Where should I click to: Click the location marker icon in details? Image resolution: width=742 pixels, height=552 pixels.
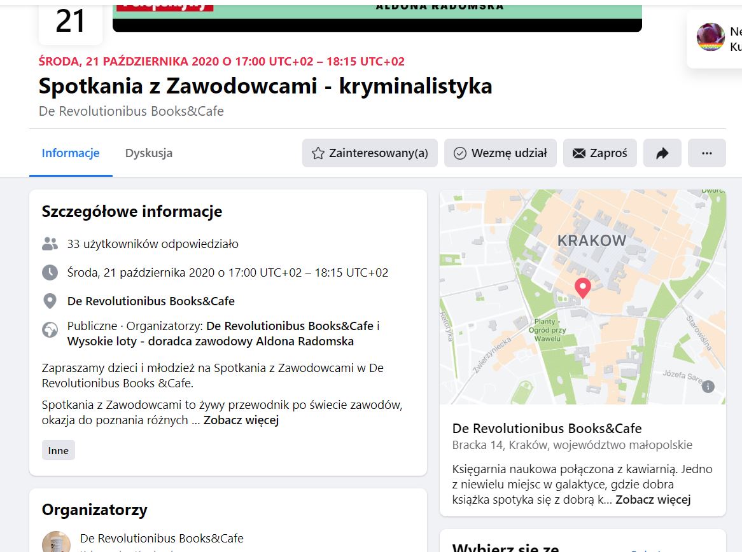tap(50, 301)
